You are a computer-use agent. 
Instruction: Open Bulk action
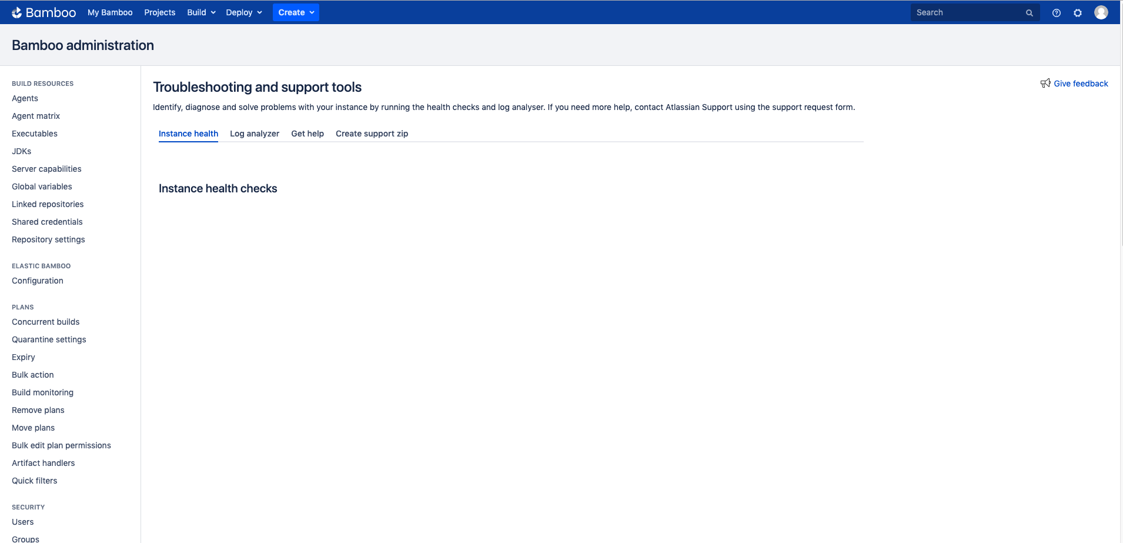33,375
